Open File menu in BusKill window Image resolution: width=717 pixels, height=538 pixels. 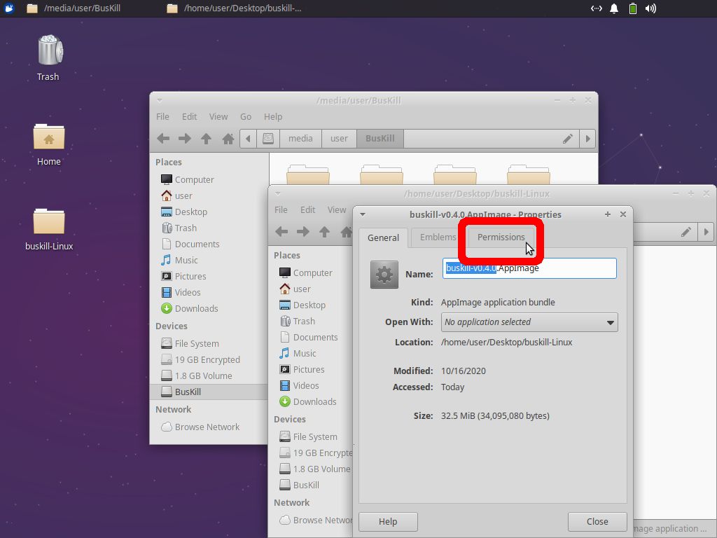tap(162, 117)
